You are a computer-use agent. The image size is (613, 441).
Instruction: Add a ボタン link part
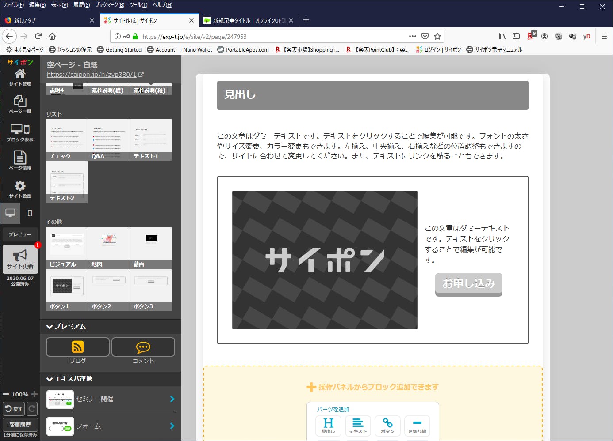(x=387, y=426)
